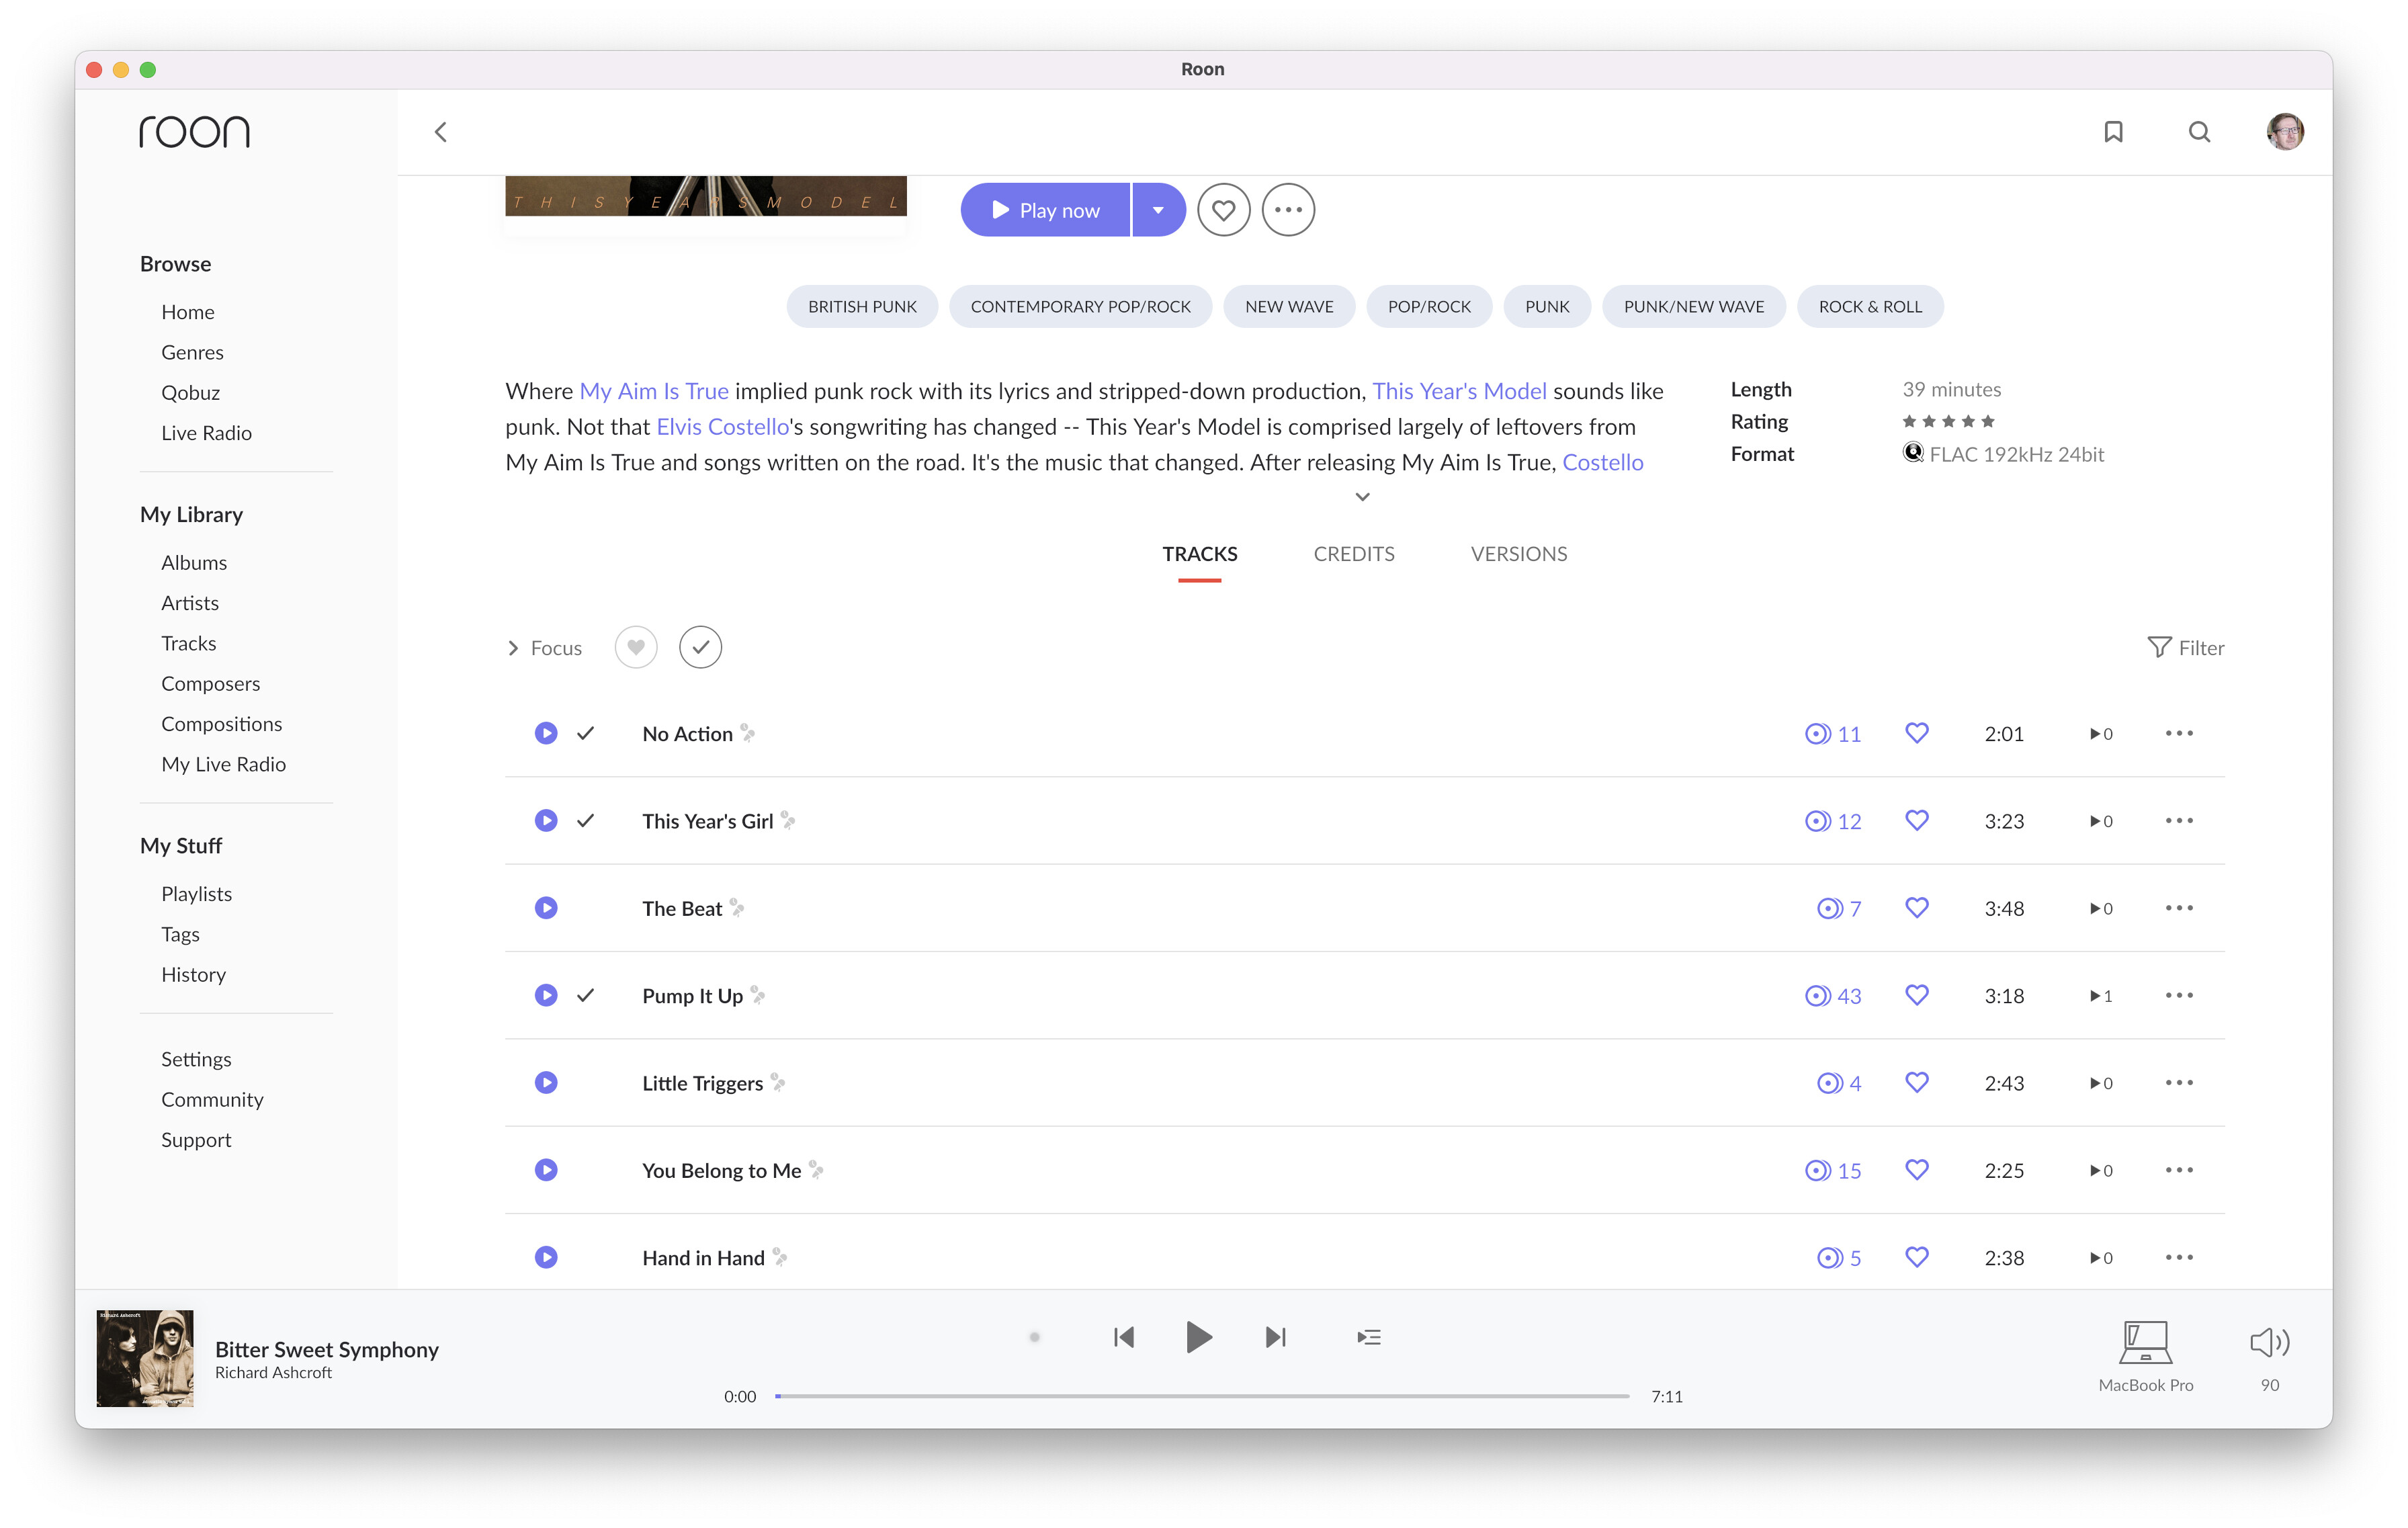The height and width of the screenshot is (1528, 2408).
Task: Click play icon for This Year's Girl
Action: pyautogui.click(x=546, y=820)
